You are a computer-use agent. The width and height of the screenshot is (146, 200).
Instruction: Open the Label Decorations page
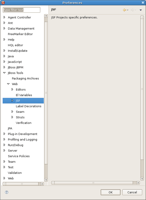tap(28, 106)
